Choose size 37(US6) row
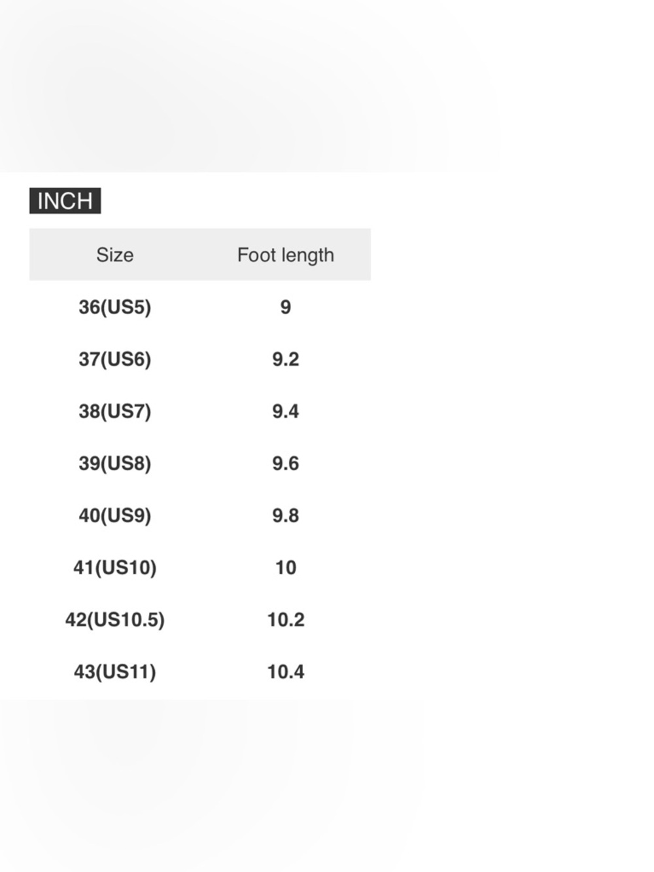654x872 pixels. point(200,359)
